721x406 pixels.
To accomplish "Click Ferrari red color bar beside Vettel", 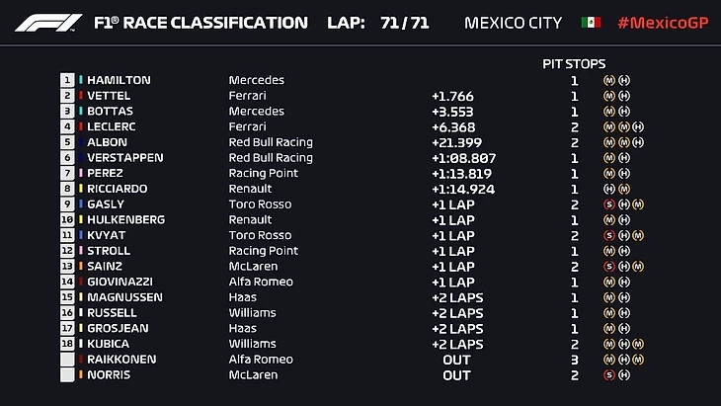I will [x=81, y=97].
